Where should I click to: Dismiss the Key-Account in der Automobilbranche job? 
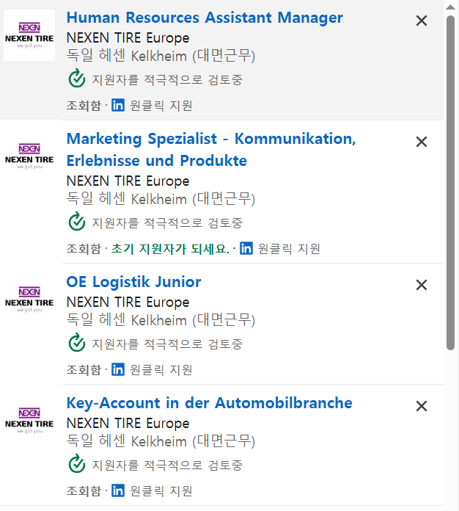coord(422,406)
